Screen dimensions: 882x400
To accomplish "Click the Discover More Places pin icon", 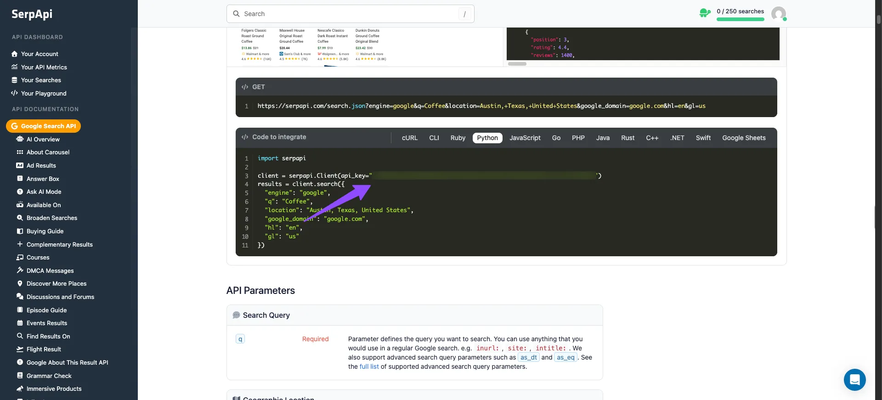I will 20,283.
